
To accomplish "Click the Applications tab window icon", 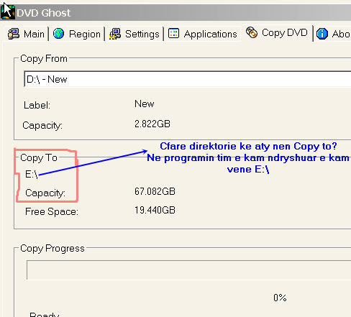I will (x=173, y=33).
